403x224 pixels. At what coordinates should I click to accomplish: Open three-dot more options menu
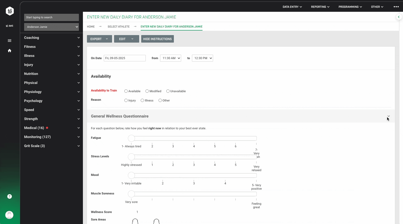coord(396,7)
